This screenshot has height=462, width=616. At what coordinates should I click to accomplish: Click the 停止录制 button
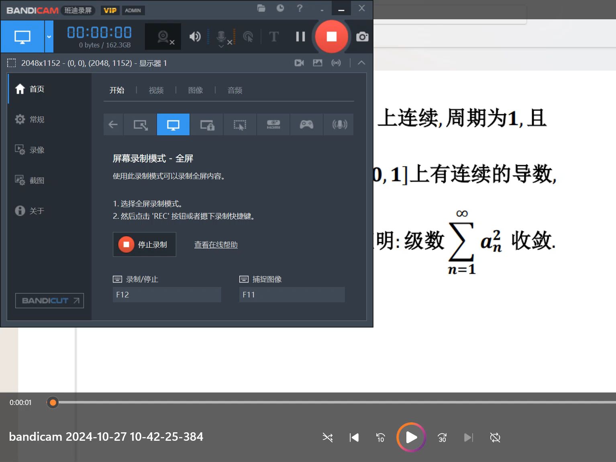tap(145, 244)
